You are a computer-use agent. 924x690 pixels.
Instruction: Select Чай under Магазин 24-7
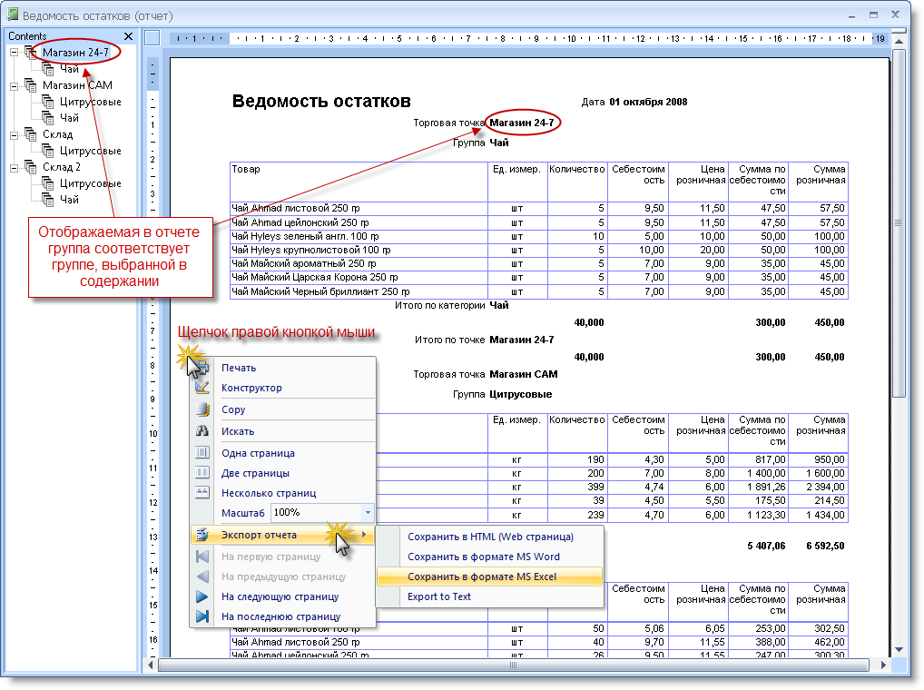tap(69, 69)
